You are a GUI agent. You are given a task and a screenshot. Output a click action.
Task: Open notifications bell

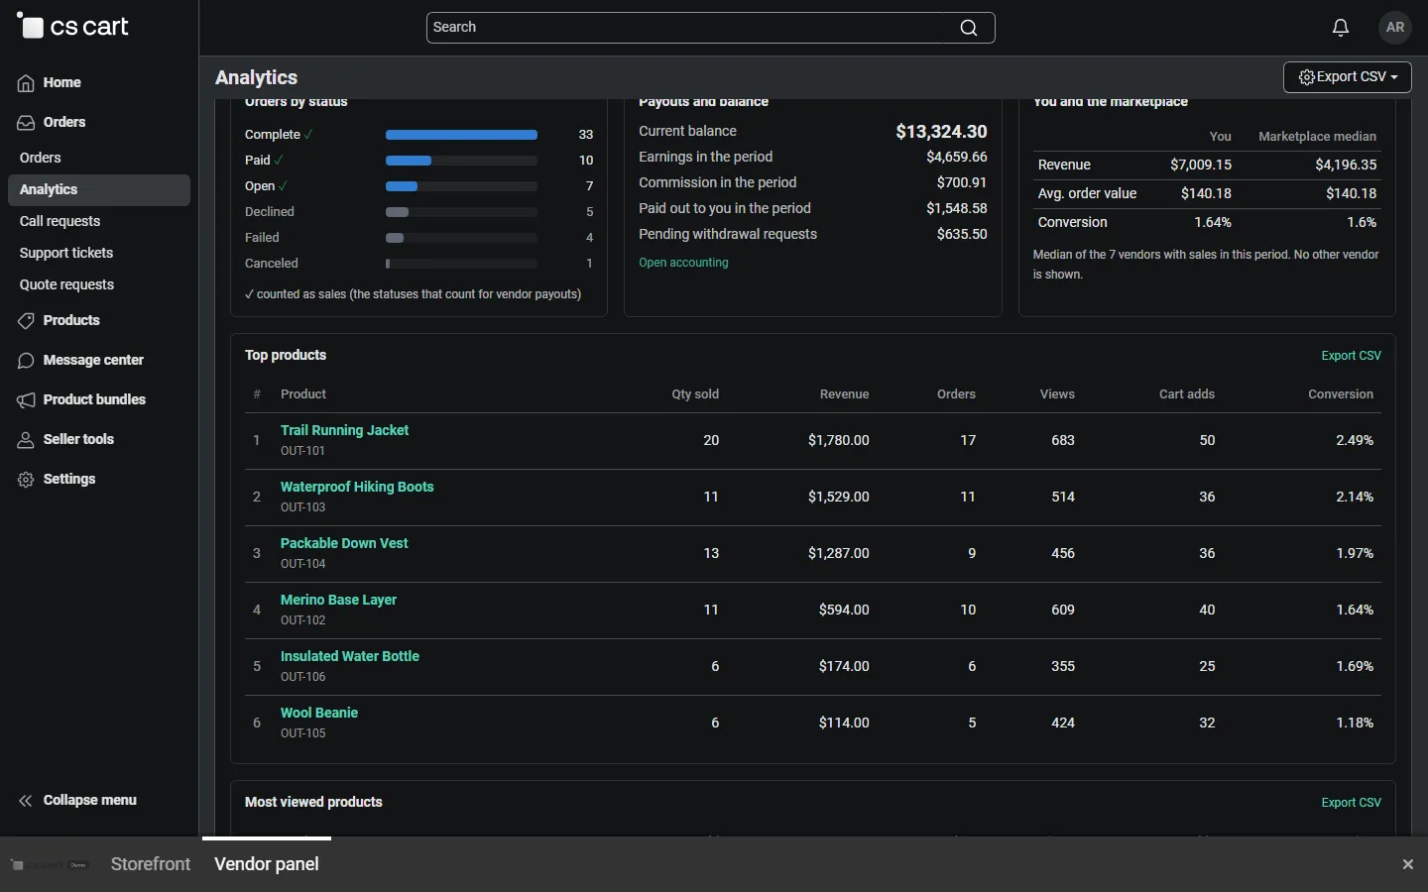[1341, 28]
